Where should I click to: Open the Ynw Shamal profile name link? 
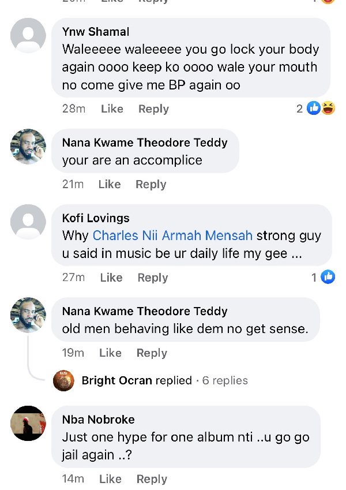point(96,31)
